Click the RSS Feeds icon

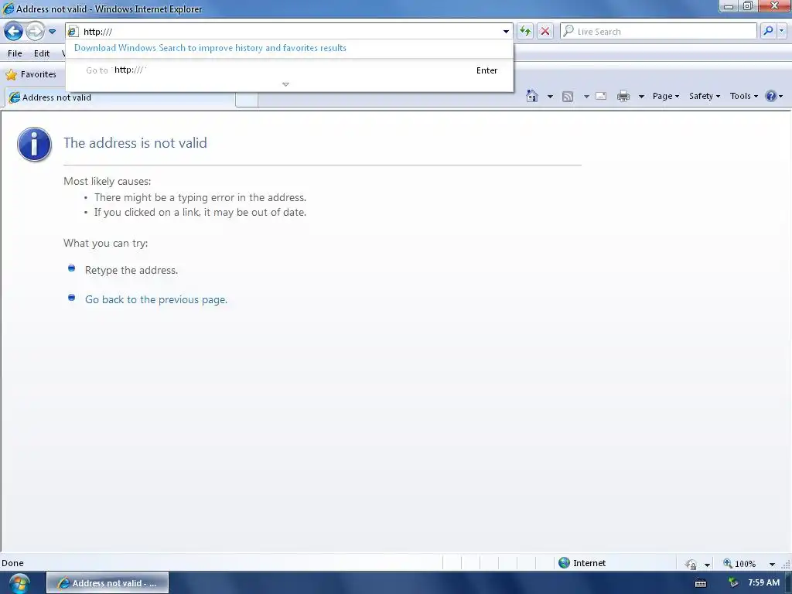coord(568,96)
